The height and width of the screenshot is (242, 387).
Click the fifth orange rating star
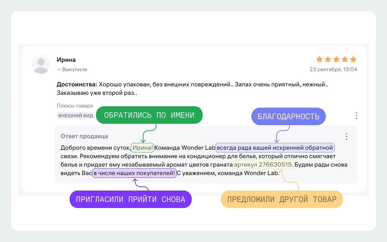point(353,59)
